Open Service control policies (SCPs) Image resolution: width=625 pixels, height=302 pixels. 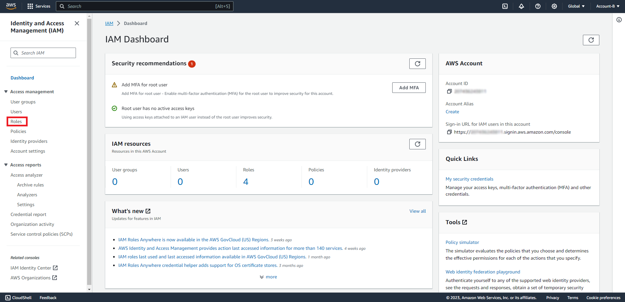tap(41, 234)
